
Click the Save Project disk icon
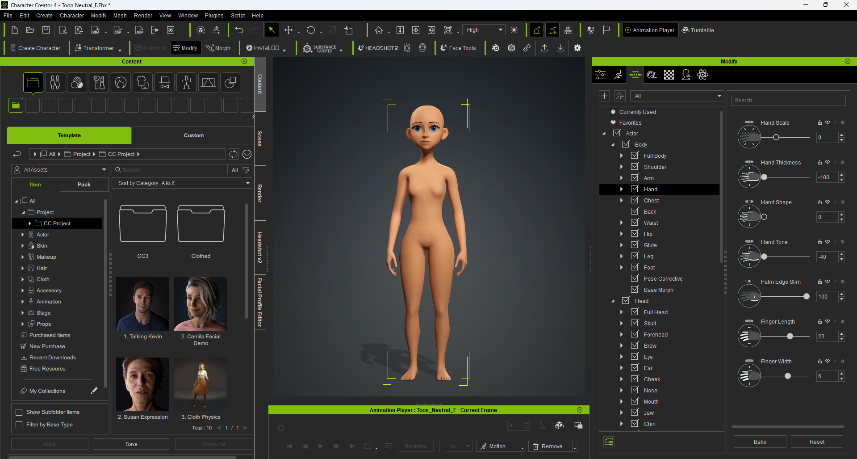pos(46,30)
